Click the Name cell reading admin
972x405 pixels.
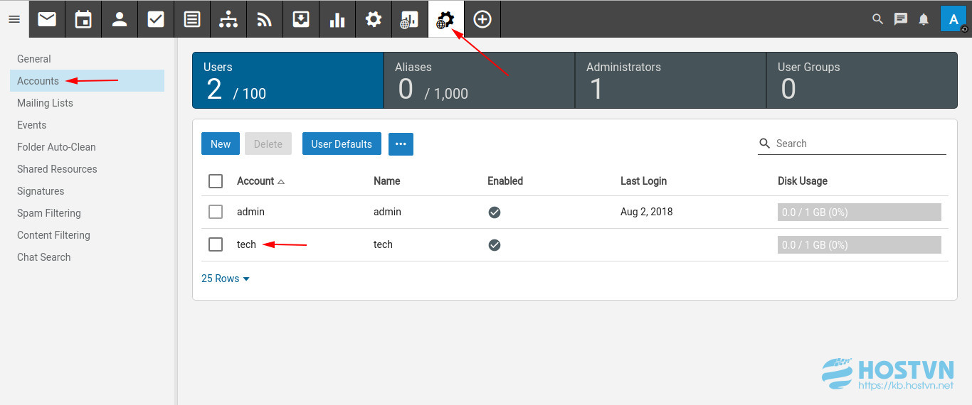point(387,212)
